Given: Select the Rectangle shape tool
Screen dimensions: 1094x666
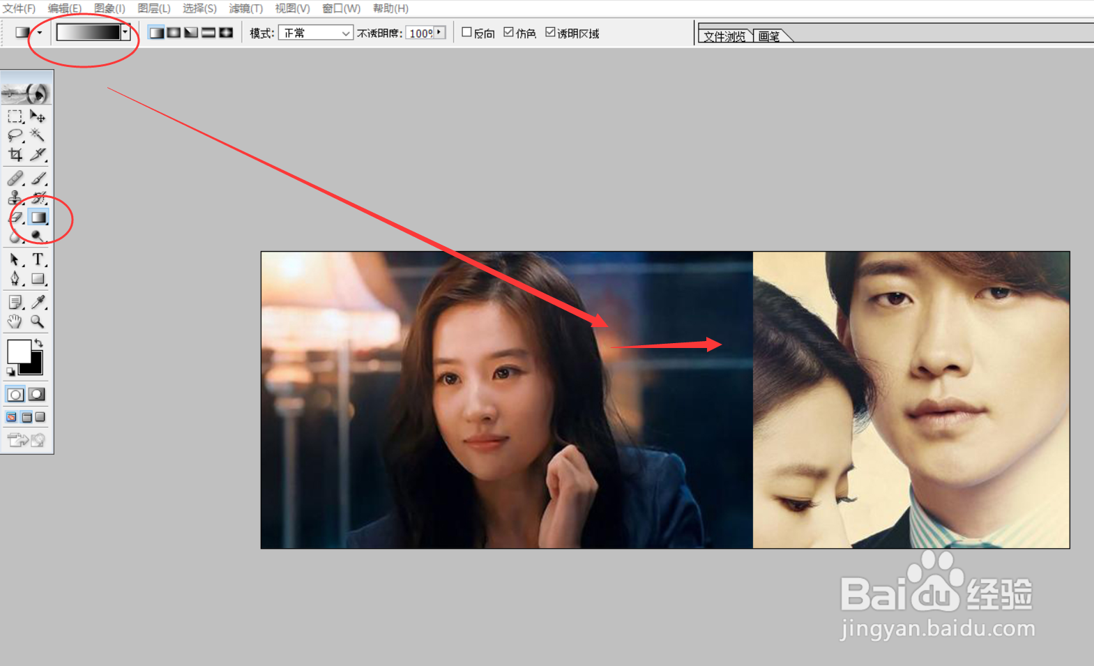Looking at the screenshot, I should [x=38, y=279].
